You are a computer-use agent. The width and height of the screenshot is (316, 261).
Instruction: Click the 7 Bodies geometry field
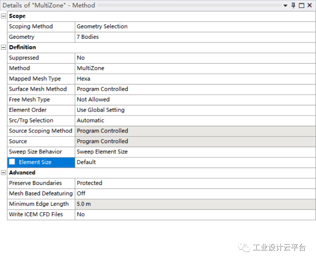coord(195,37)
